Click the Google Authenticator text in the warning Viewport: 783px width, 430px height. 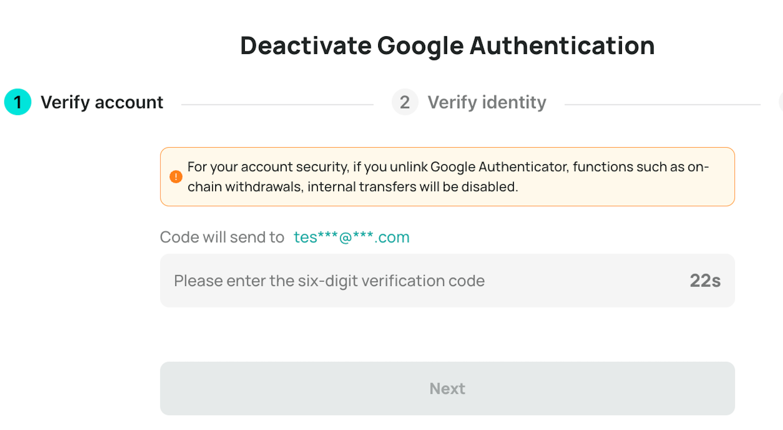pos(499,167)
